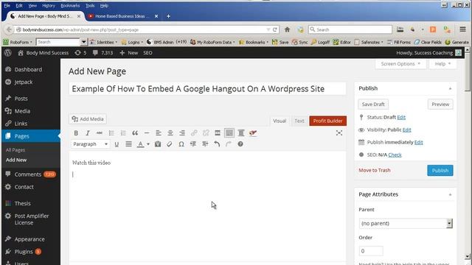Open Appearance in the sidebar
This screenshot has width=472, height=265.
29,239
